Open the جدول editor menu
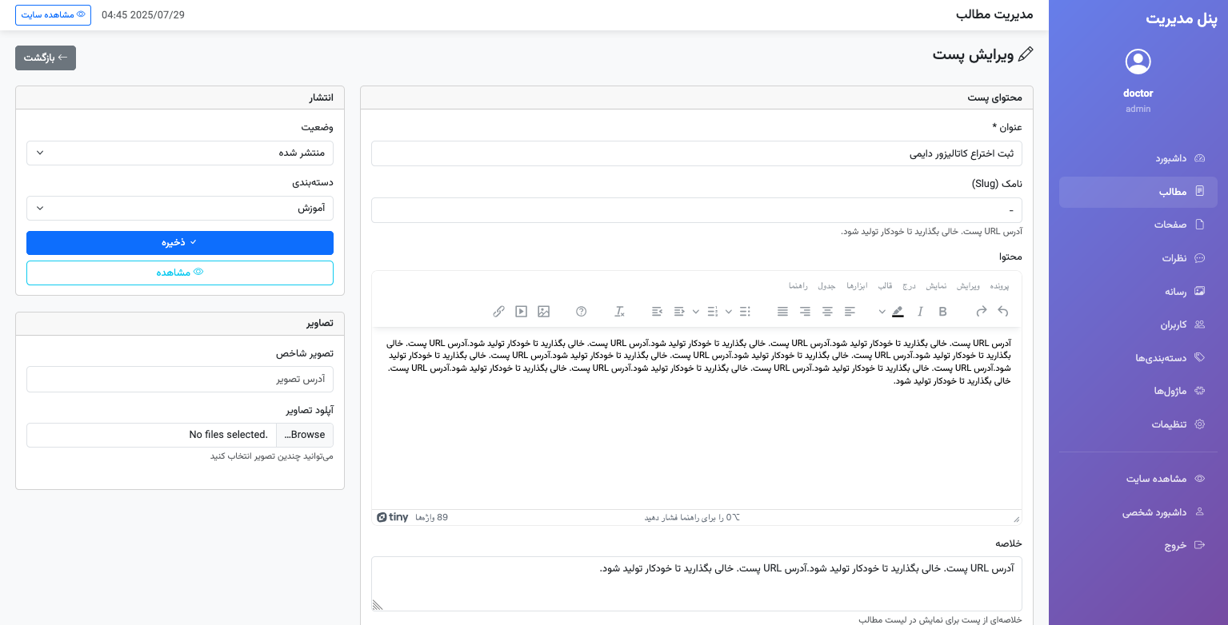The height and width of the screenshot is (625, 1228). coord(826,285)
